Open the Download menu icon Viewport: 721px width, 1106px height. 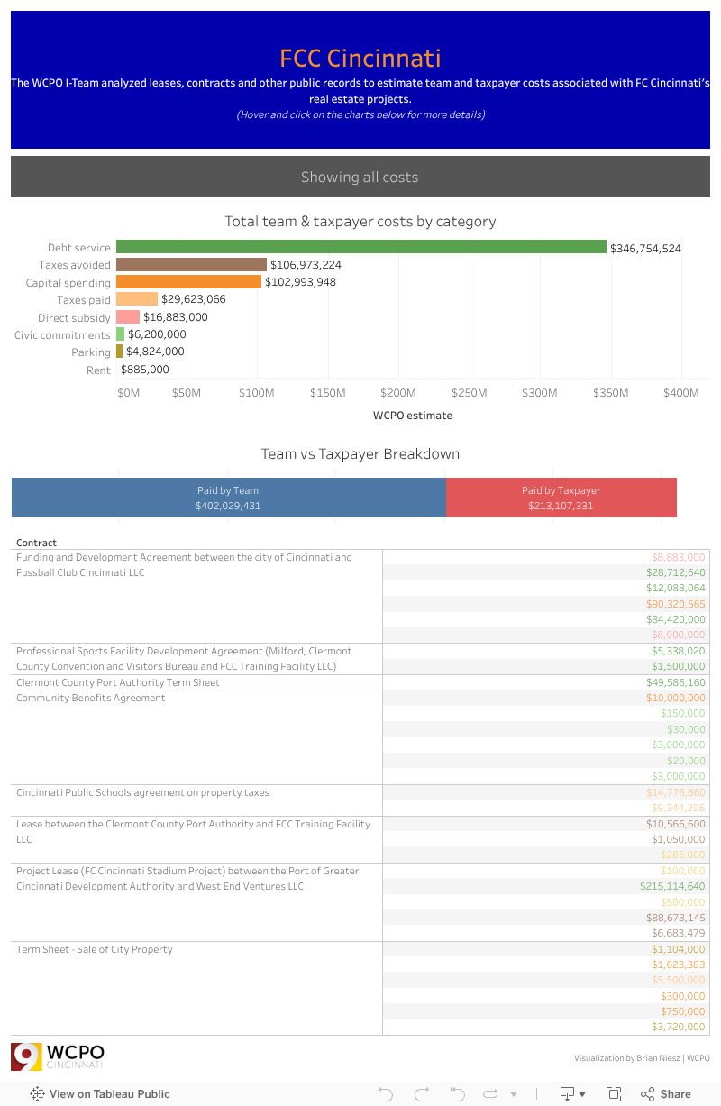pyautogui.click(x=571, y=1093)
